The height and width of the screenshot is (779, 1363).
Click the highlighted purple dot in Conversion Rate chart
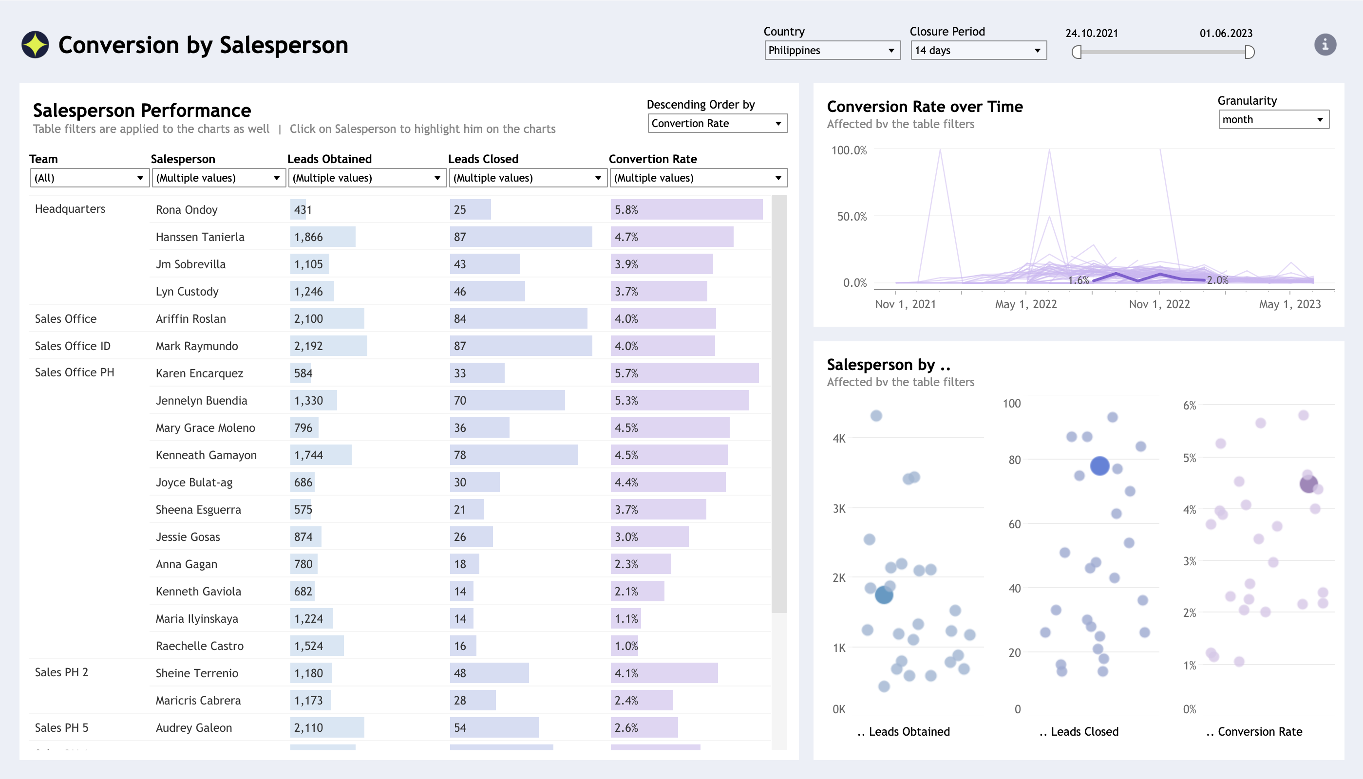(1308, 484)
